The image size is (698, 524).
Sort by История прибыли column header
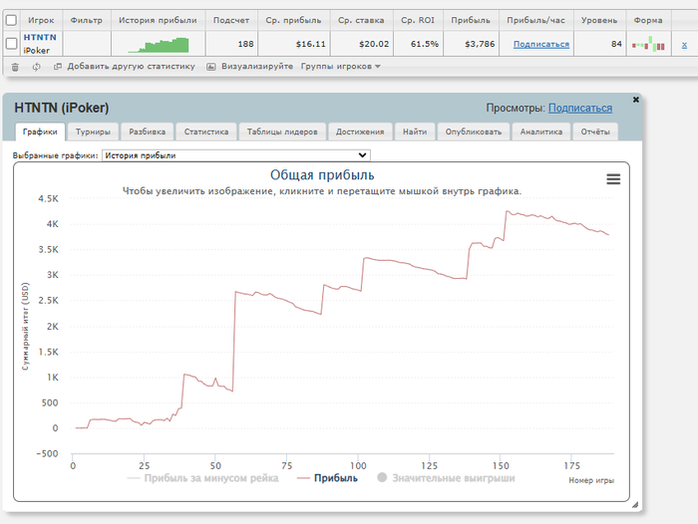pyautogui.click(x=158, y=21)
